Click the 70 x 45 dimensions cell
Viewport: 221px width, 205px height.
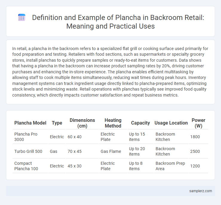(82, 151)
